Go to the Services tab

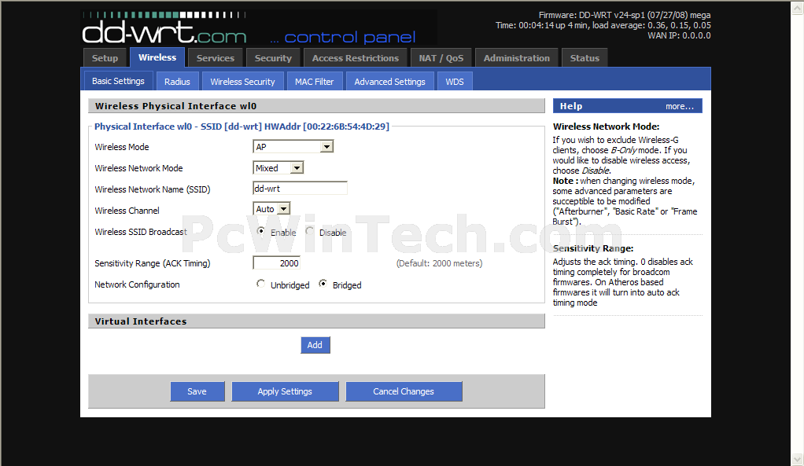pyautogui.click(x=216, y=58)
